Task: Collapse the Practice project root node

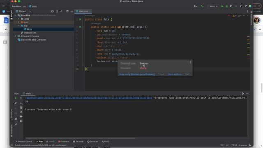Action: [16, 15]
